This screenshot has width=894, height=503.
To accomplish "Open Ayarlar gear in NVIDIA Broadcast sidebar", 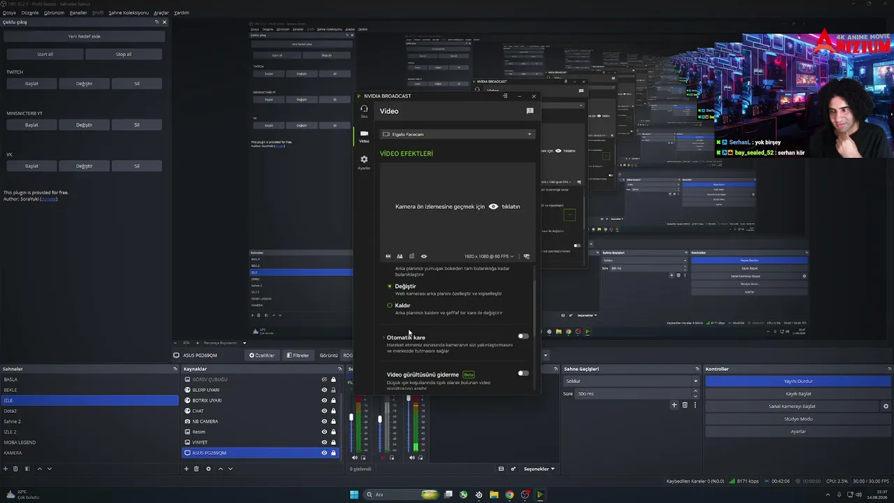I will (364, 162).
